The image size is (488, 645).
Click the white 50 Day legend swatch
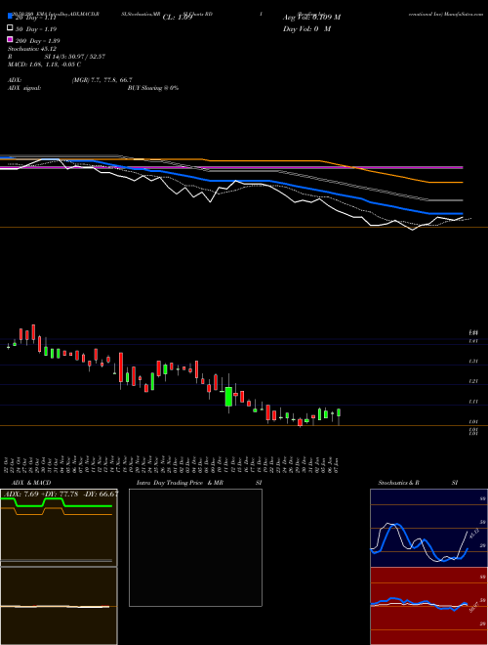10,28
